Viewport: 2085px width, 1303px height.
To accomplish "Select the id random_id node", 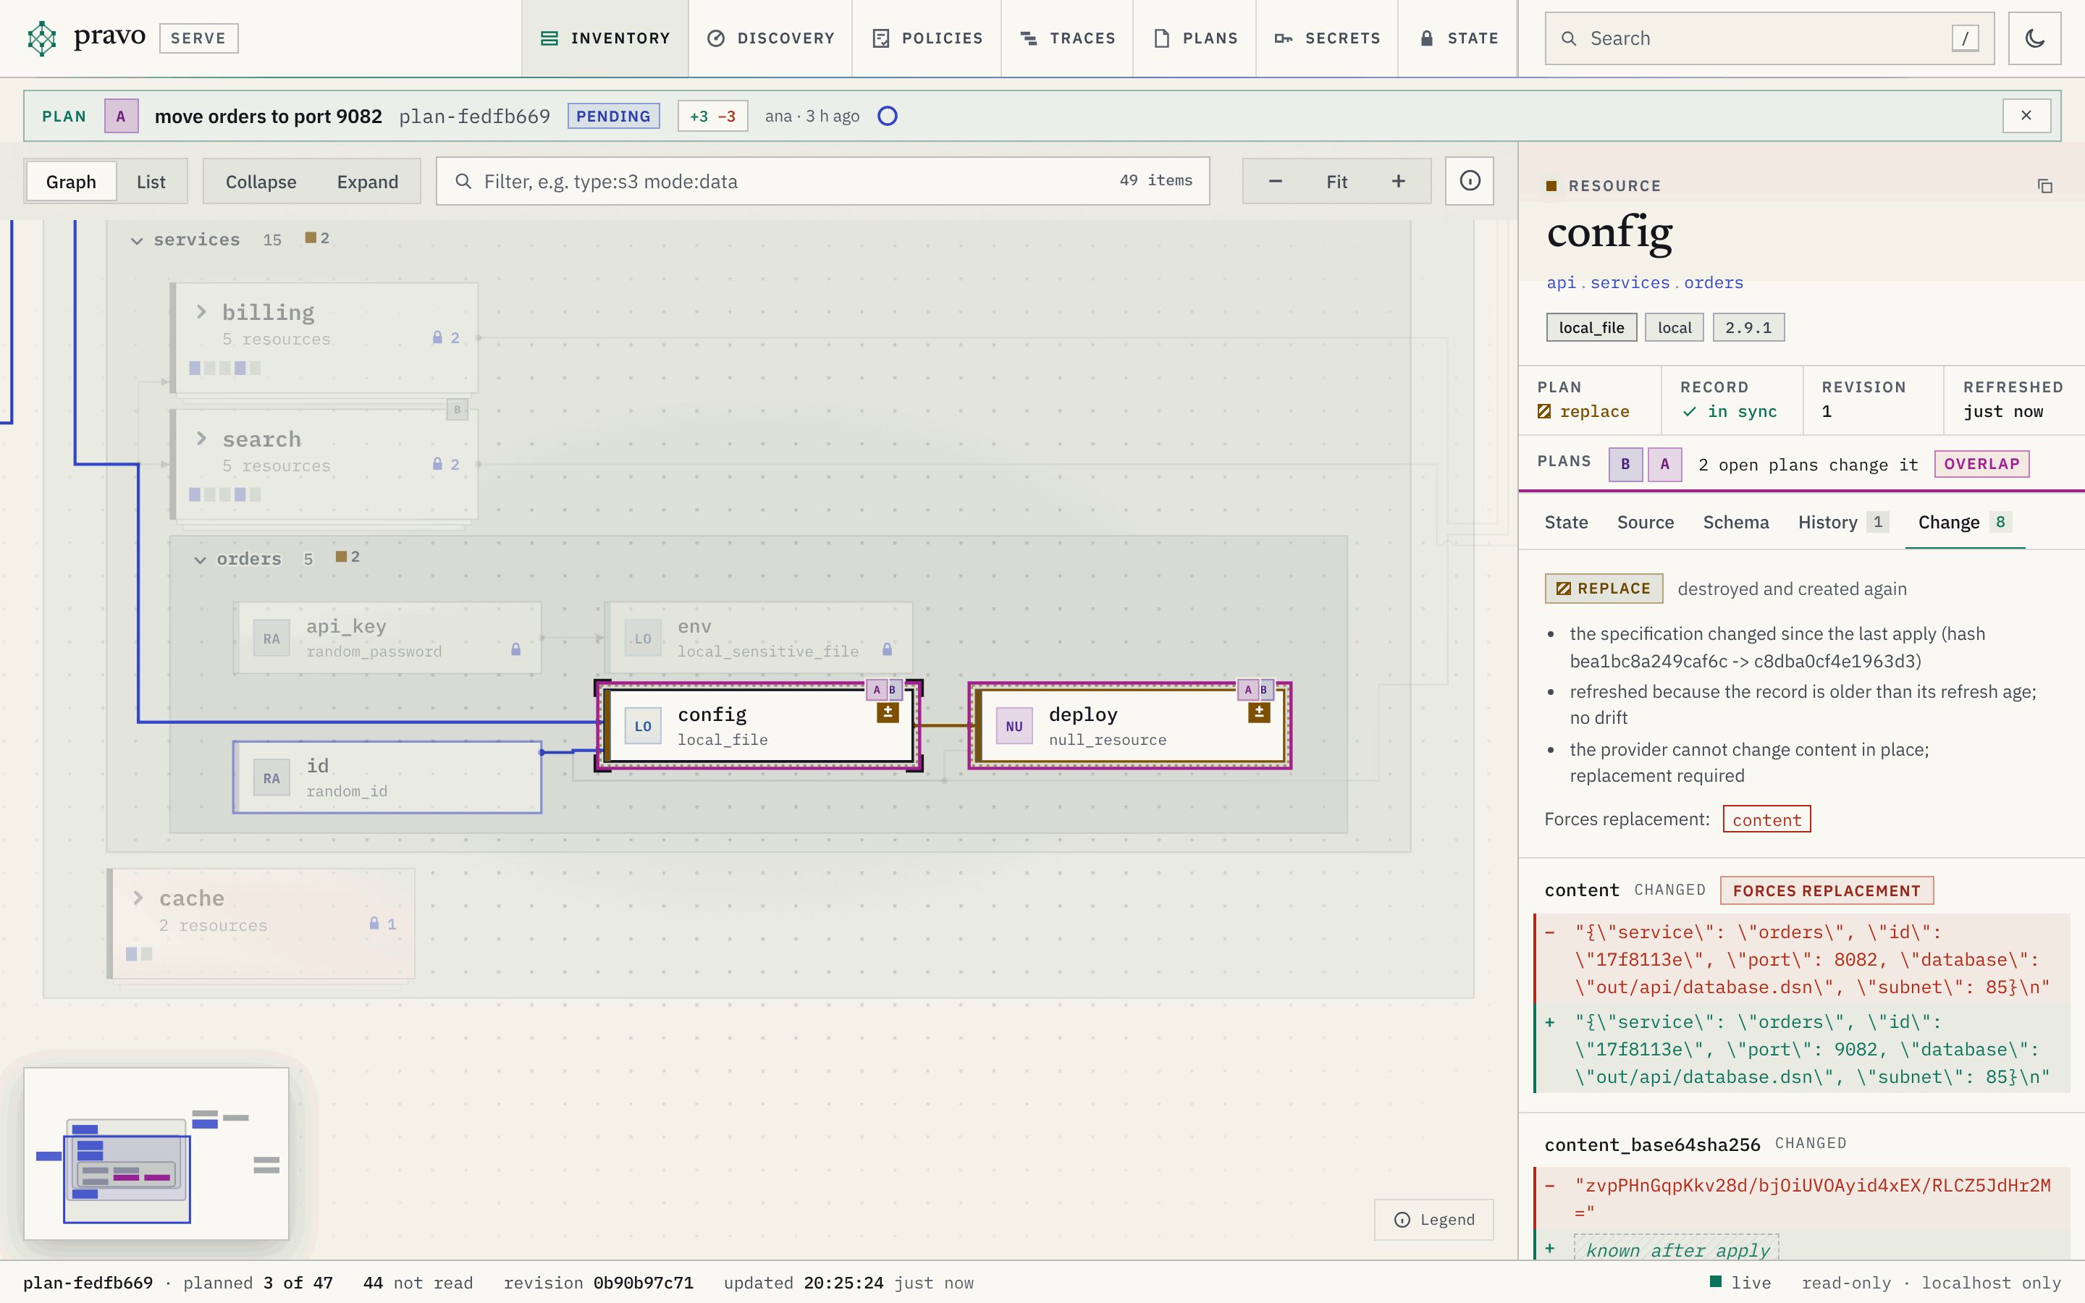I will 388,777.
